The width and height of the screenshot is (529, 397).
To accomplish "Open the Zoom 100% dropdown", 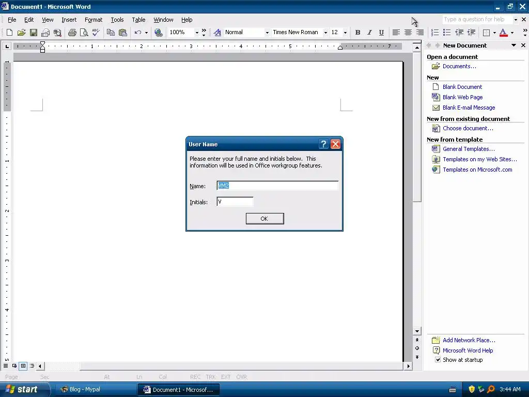I will tap(197, 33).
